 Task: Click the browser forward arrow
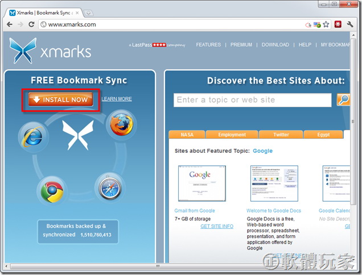[20, 24]
